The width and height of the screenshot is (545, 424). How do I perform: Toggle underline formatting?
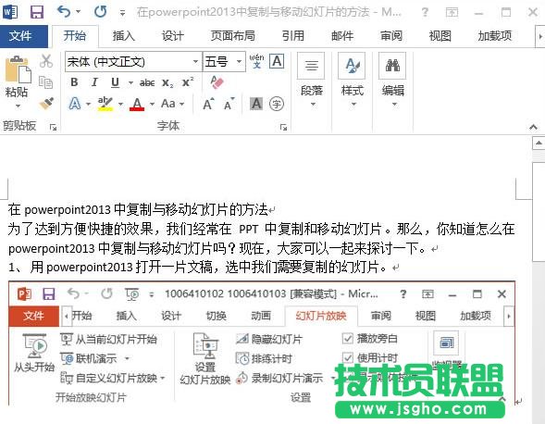pyautogui.click(x=115, y=82)
